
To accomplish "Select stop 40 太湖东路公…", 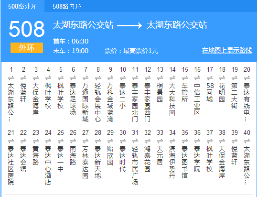I will [247, 165].
